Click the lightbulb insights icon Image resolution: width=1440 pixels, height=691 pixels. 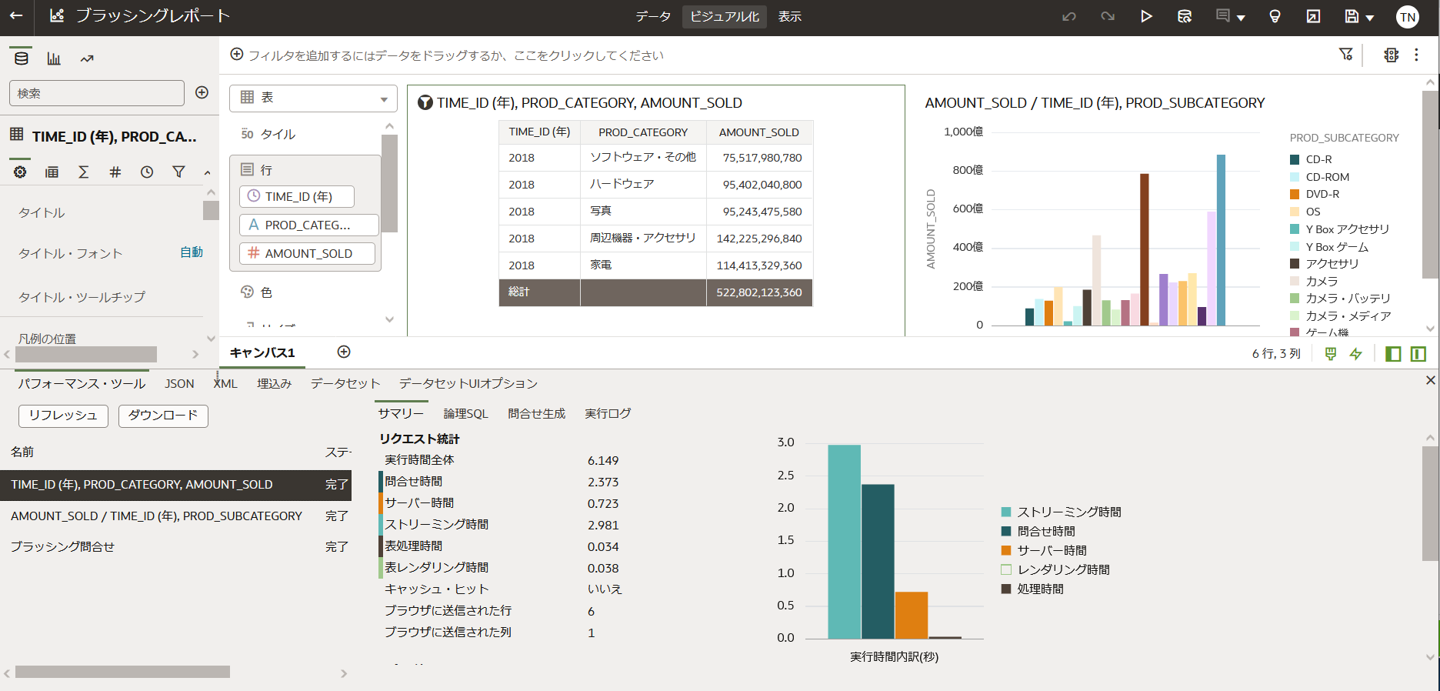(1275, 16)
